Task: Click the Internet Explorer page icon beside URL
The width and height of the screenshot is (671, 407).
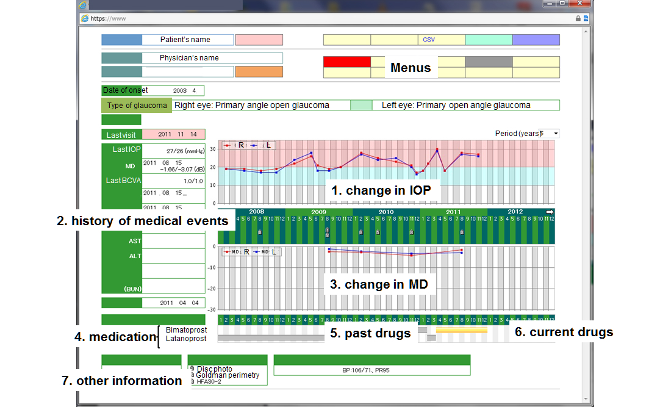Action: pyautogui.click(x=85, y=18)
